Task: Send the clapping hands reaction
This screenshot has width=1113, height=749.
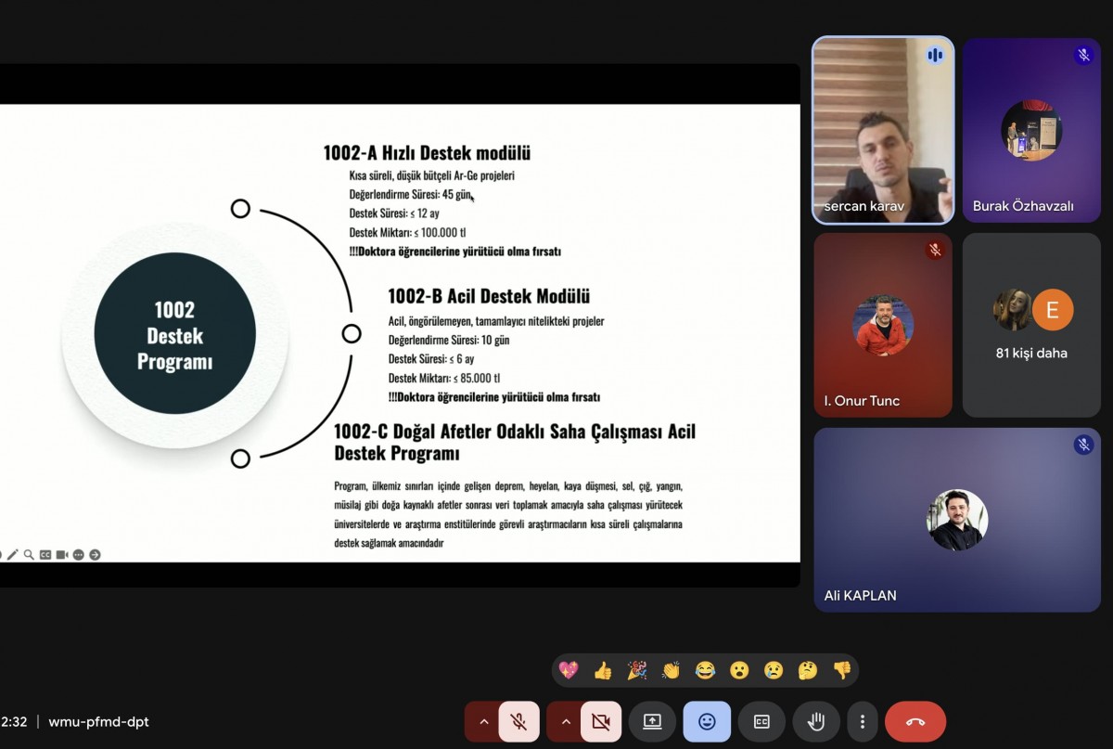Action: (672, 670)
